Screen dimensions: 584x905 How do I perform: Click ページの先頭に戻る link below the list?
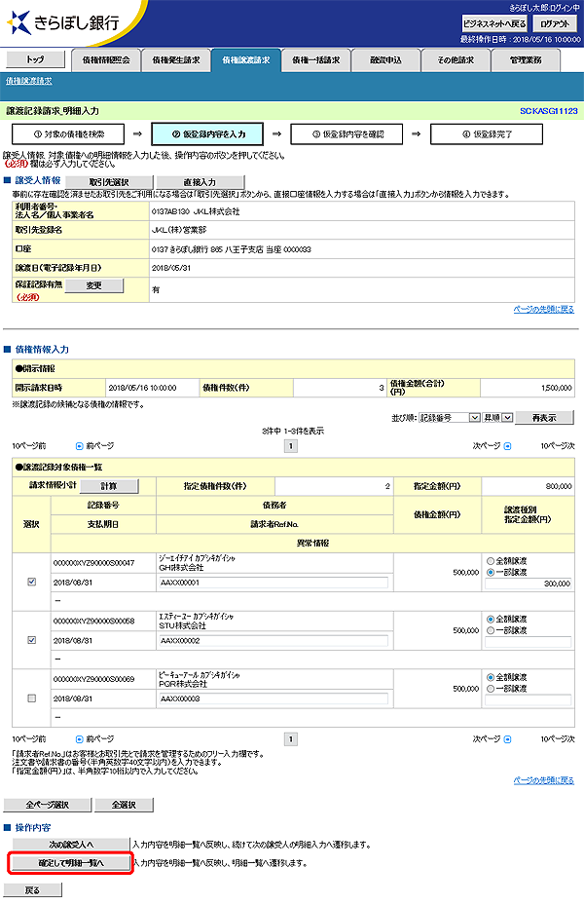[544, 780]
